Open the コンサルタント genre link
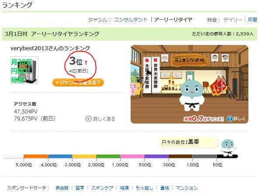Image resolution: width=258 pixels, height=196 pixels. click(x=131, y=20)
